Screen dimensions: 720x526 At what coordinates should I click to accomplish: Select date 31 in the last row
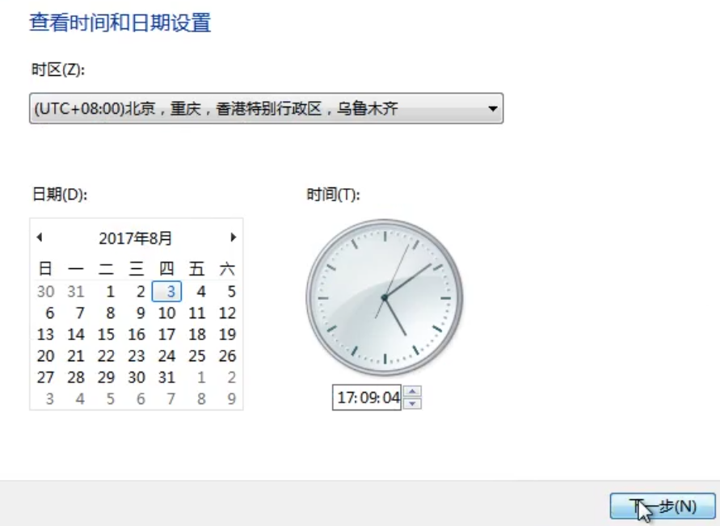tap(166, 377)
